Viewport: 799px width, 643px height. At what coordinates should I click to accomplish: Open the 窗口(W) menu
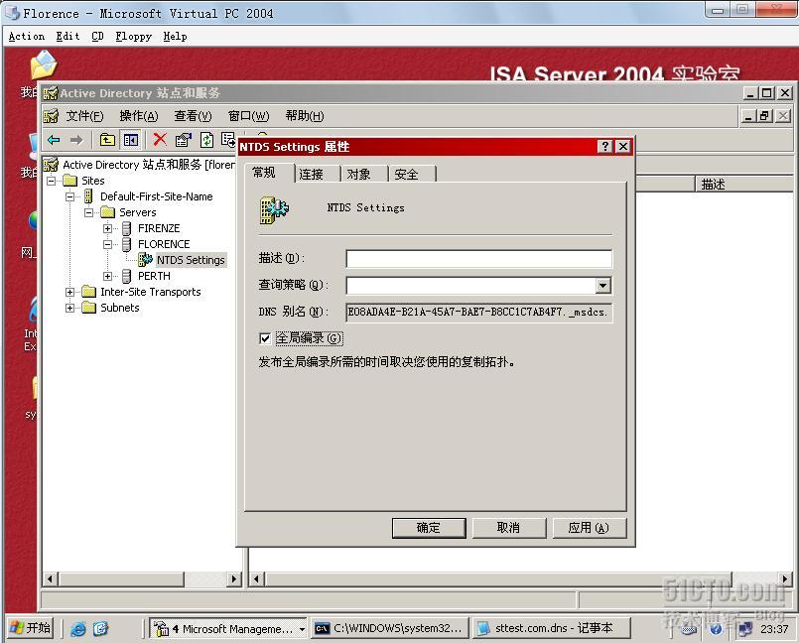pyautogui.click(x=248, y=116)
